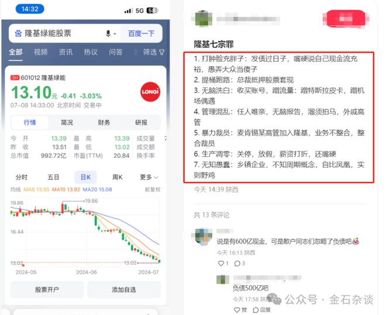
Task: Like the 600亿现金 comment with heart icon
Action: [x=221, y=264]
